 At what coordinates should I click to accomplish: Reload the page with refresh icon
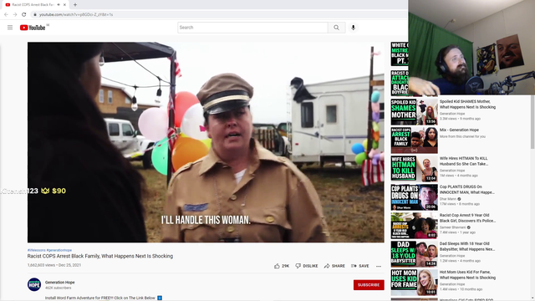coord(24,14)
